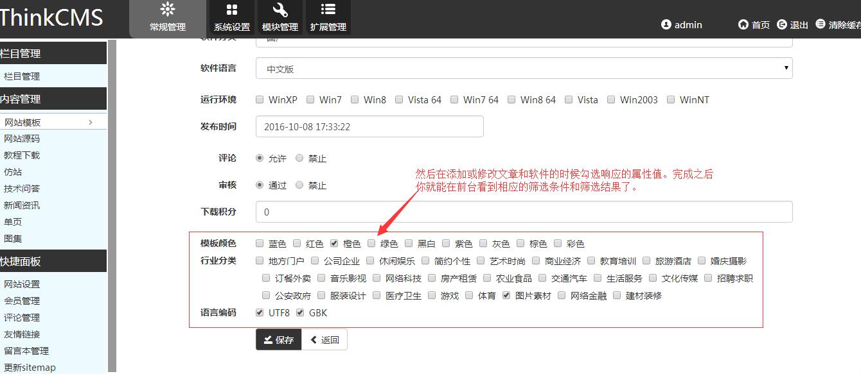Check the WinXP checkbox
The image size is (861, 374).
(x=260, y=99)
